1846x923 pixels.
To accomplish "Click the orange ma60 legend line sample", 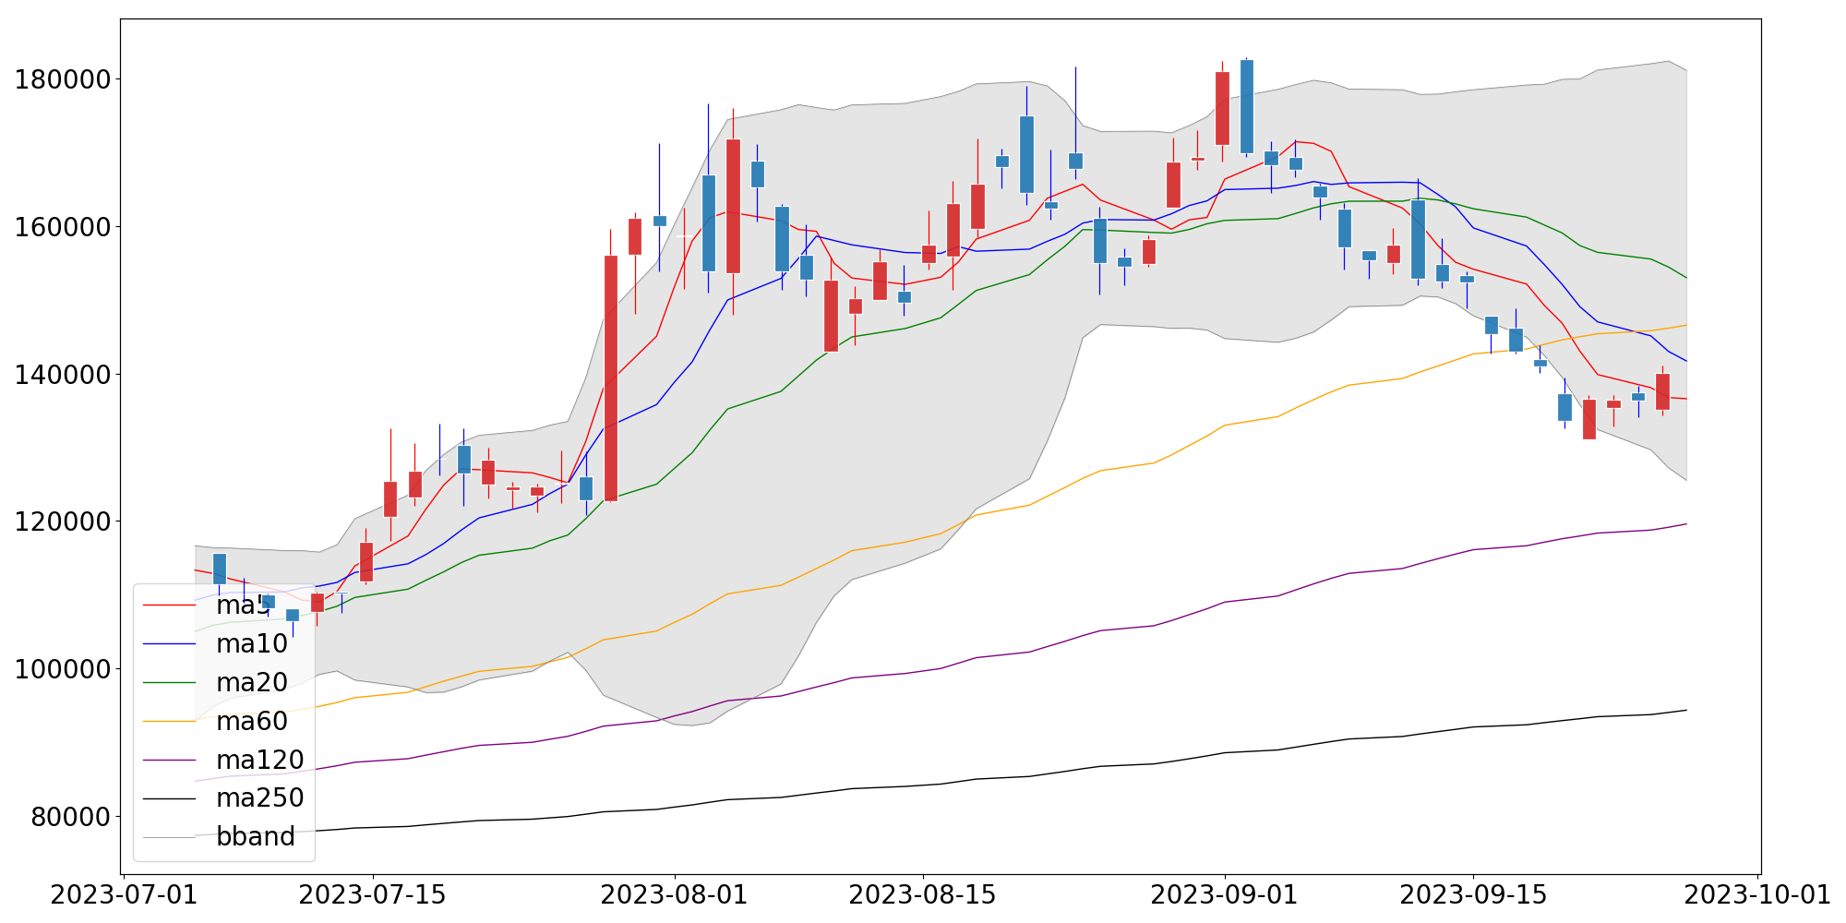I will 170,722.
